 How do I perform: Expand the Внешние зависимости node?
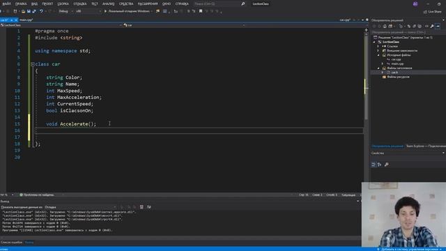point(378,51)
